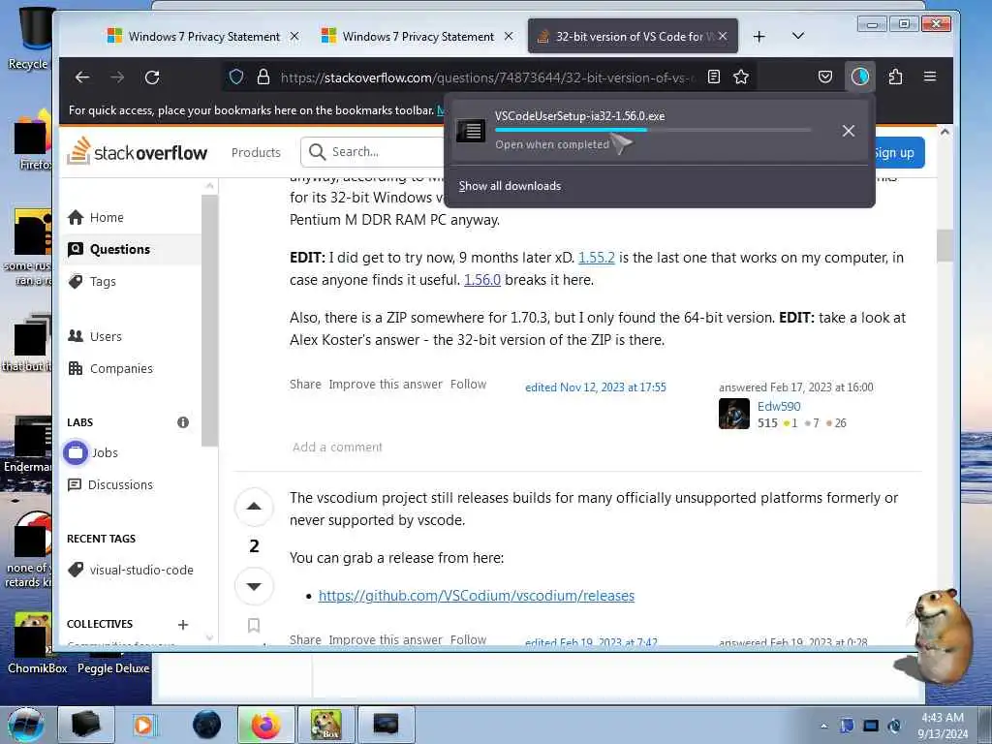Open Users in the sidebar
Screen dimensions: 992x744
tap(106, 336)
